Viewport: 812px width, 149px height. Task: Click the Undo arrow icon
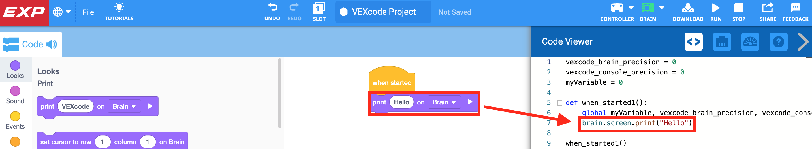pyautogui.click(x=272, y=8)
